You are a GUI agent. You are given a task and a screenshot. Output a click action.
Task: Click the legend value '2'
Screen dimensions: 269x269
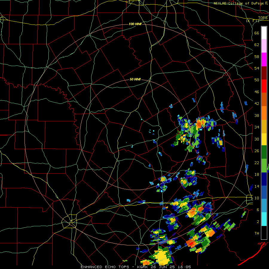258,221
